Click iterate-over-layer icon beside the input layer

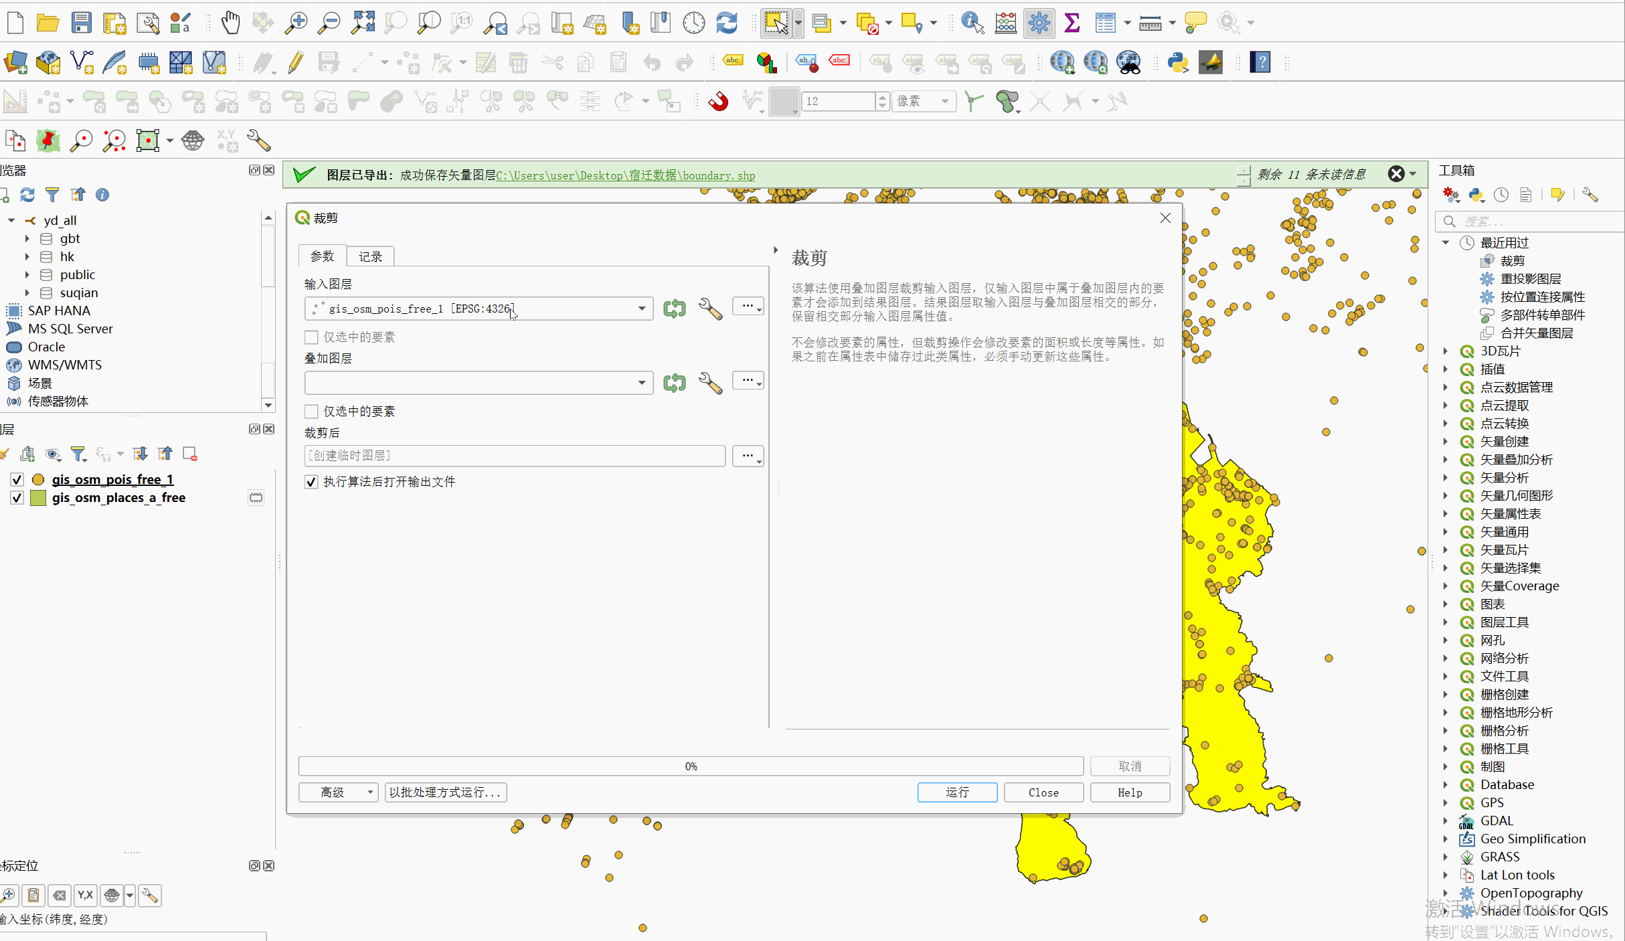click(x=674, y=309)
